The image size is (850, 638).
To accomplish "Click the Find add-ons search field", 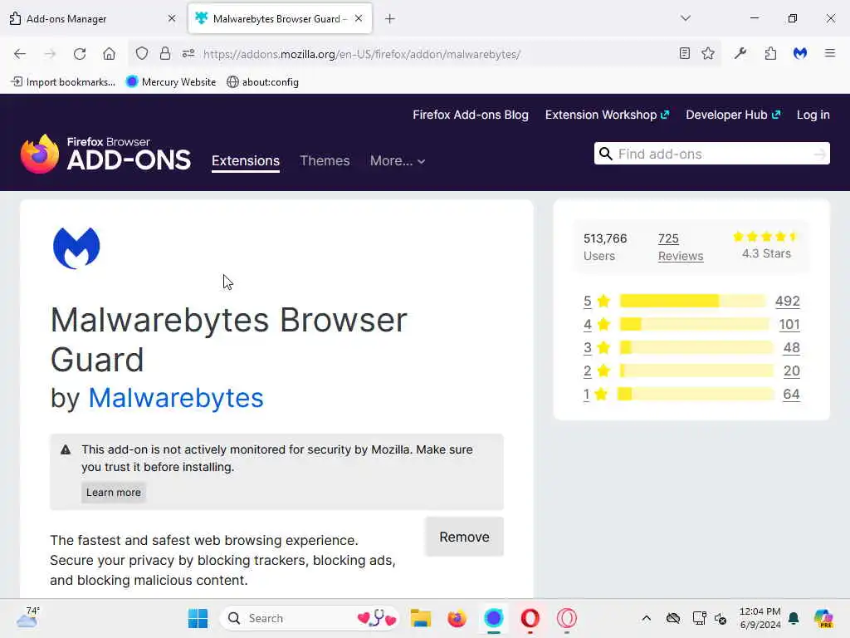I will [x=711, y=154].
